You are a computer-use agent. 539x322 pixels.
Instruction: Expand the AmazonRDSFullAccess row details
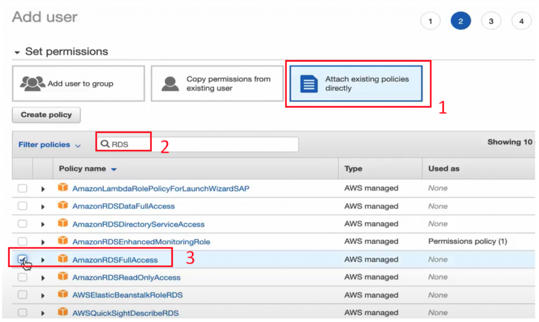43,260
